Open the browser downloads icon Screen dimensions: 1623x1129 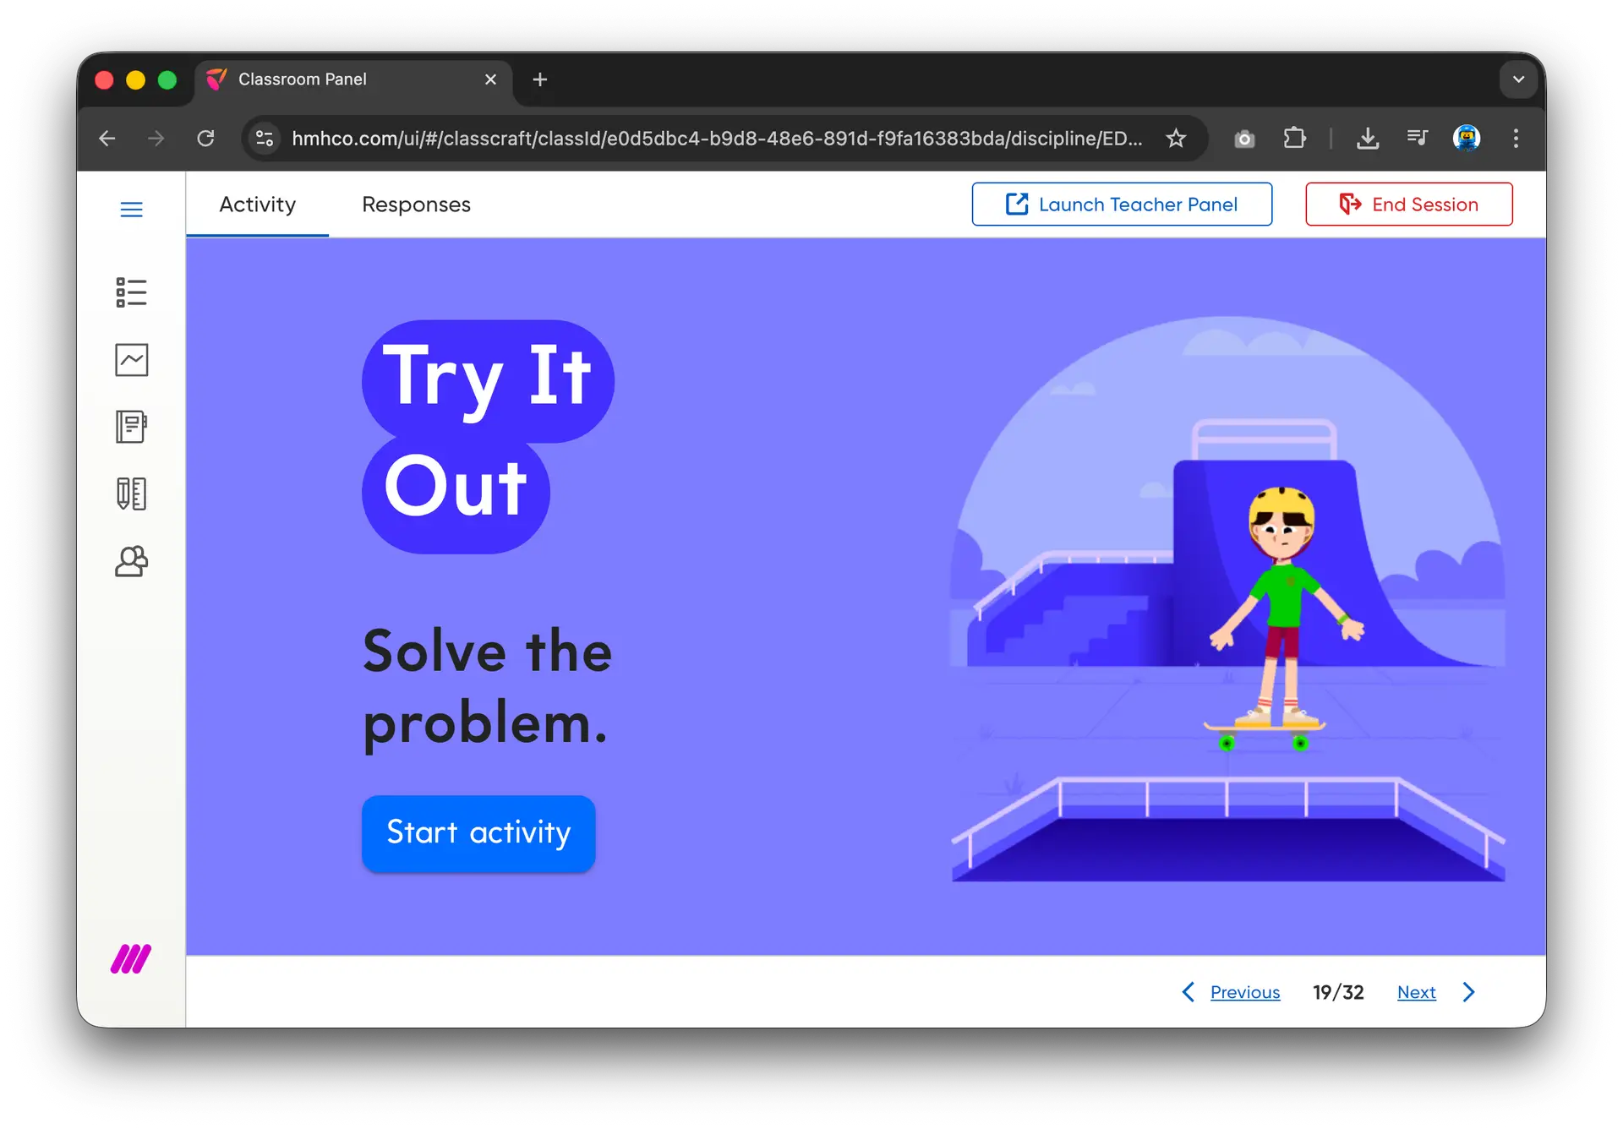(x=1367, y=138)
